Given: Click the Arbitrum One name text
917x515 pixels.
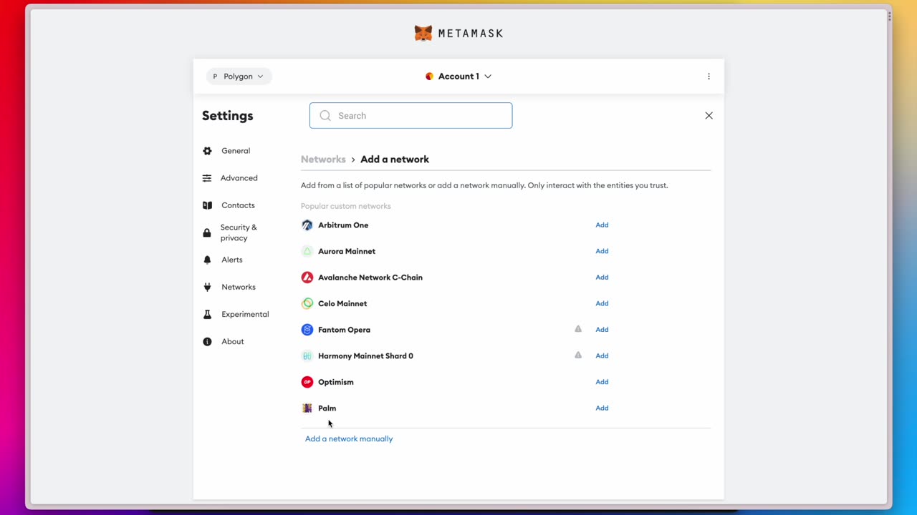Looking at the screenshot, I should [343, 225].
